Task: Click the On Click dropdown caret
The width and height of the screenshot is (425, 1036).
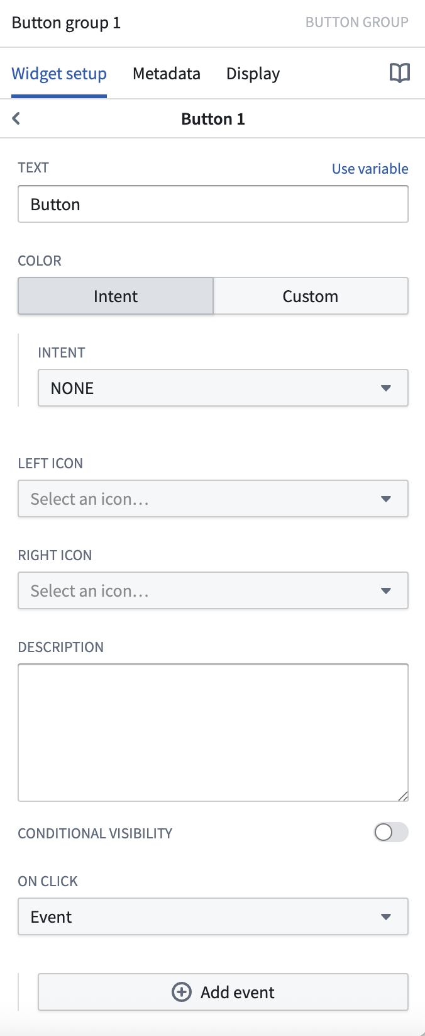Action: pyautogui.click(x=386, y=917)
